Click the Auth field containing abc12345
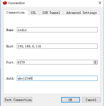 (x=57, y=78)
